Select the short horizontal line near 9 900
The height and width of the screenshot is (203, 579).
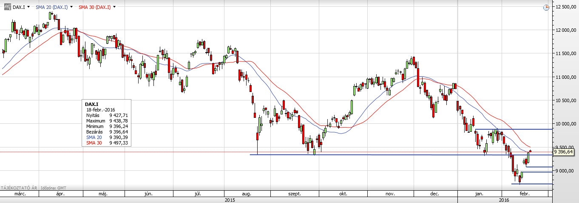514,129
